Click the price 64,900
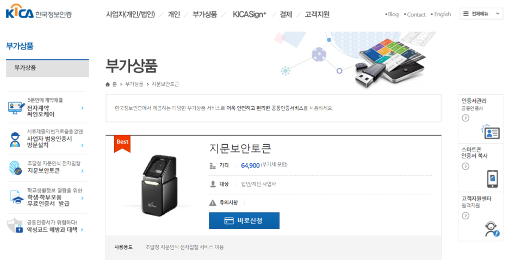Image resolution: width=509 pixels, height=265 pixels. coord(250,165)
